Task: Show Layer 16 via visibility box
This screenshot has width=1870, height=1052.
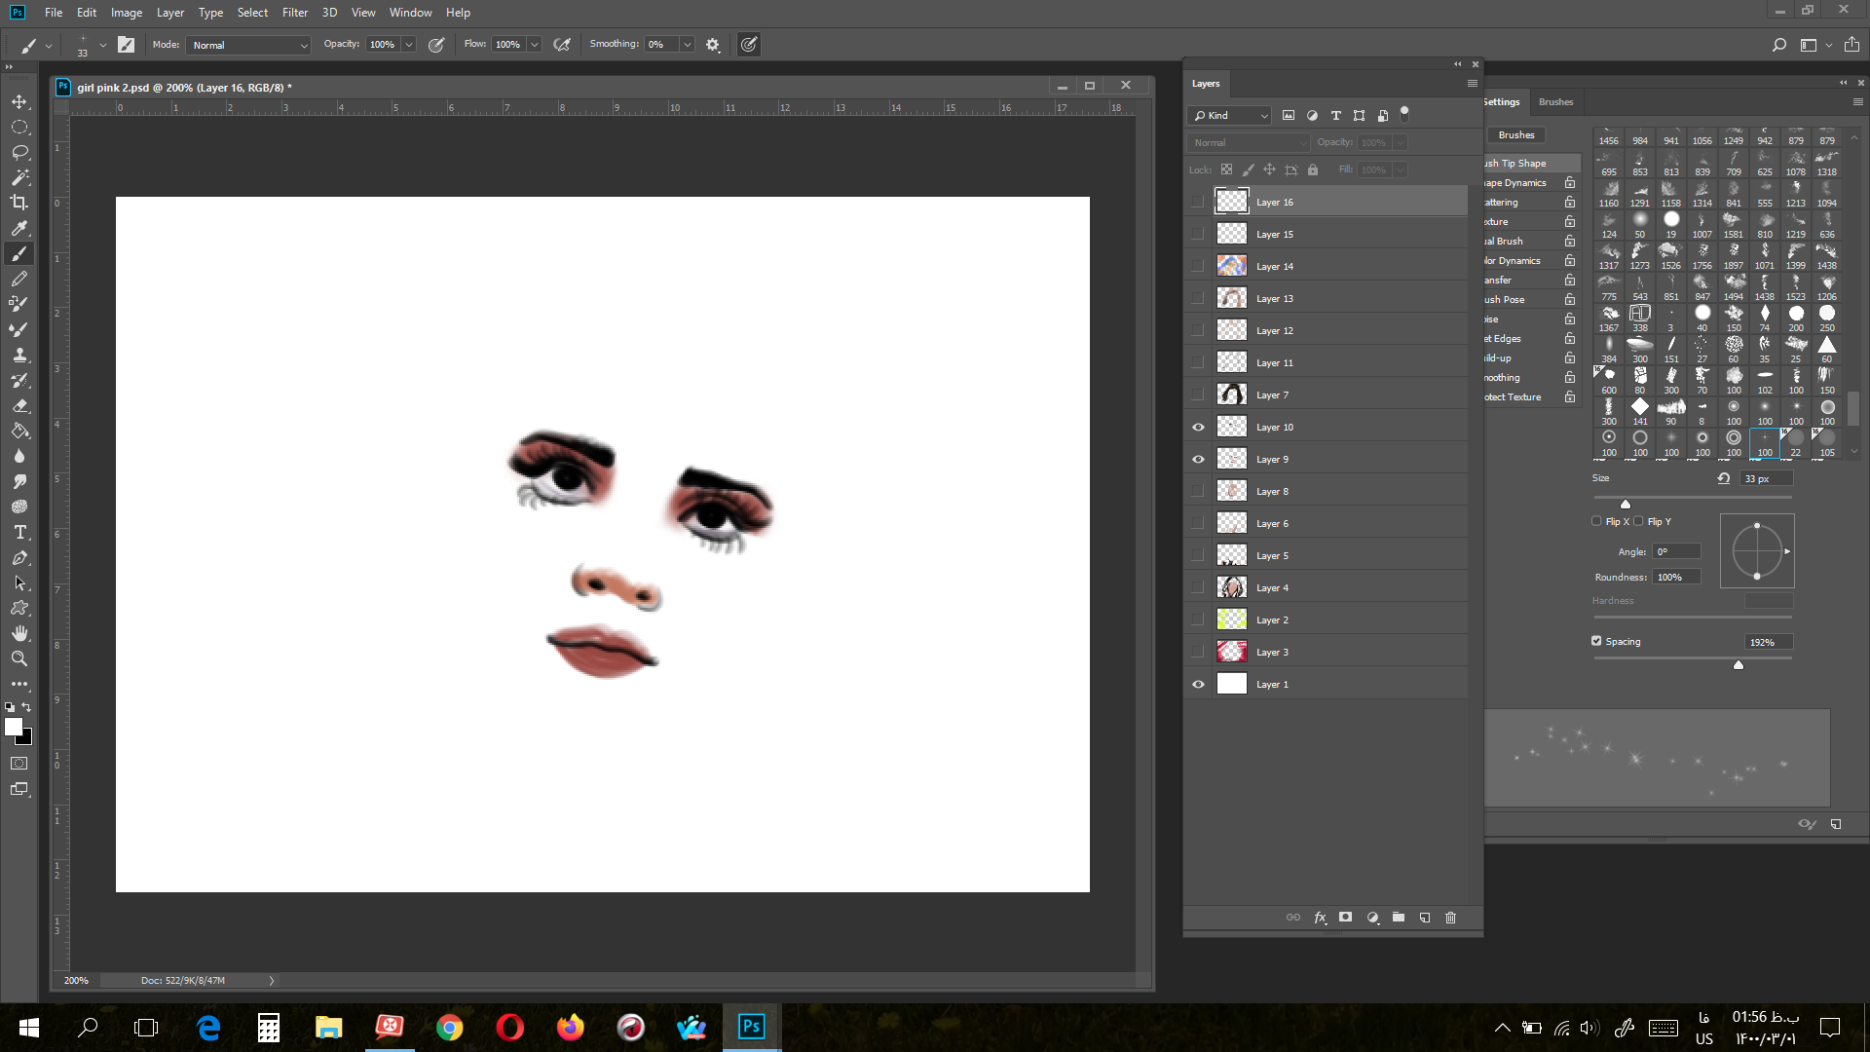Action: [1198, 202]
